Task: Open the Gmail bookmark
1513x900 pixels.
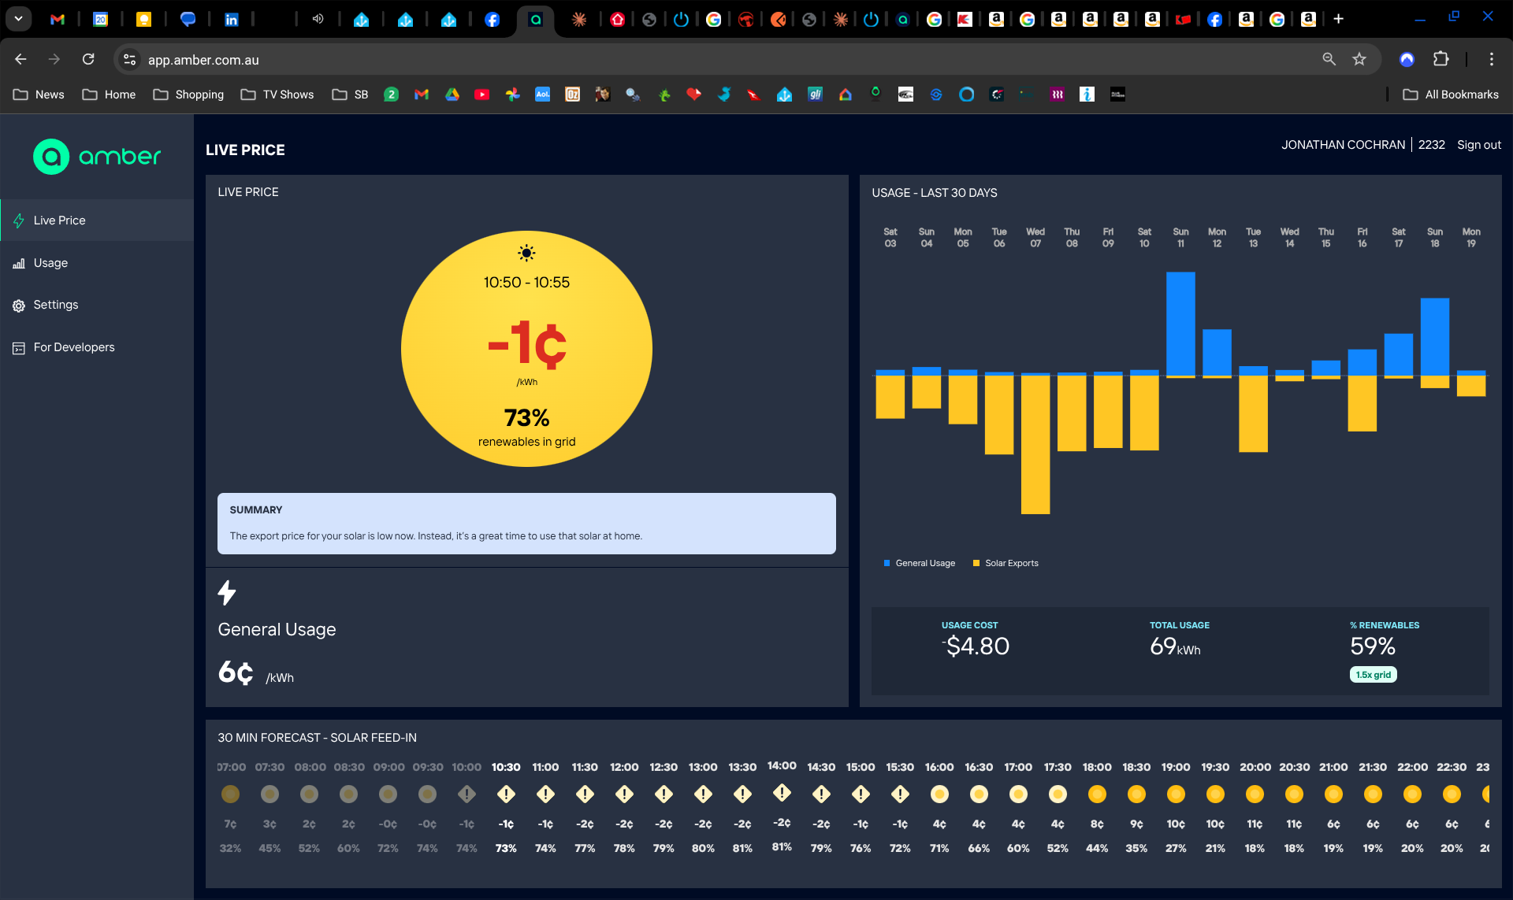Action: [421, 94]
